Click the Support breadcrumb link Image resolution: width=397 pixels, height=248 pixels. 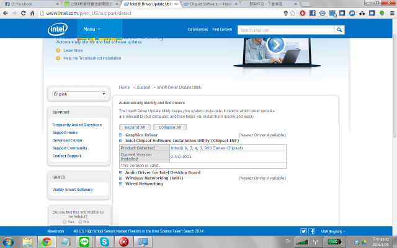(143, 87)
